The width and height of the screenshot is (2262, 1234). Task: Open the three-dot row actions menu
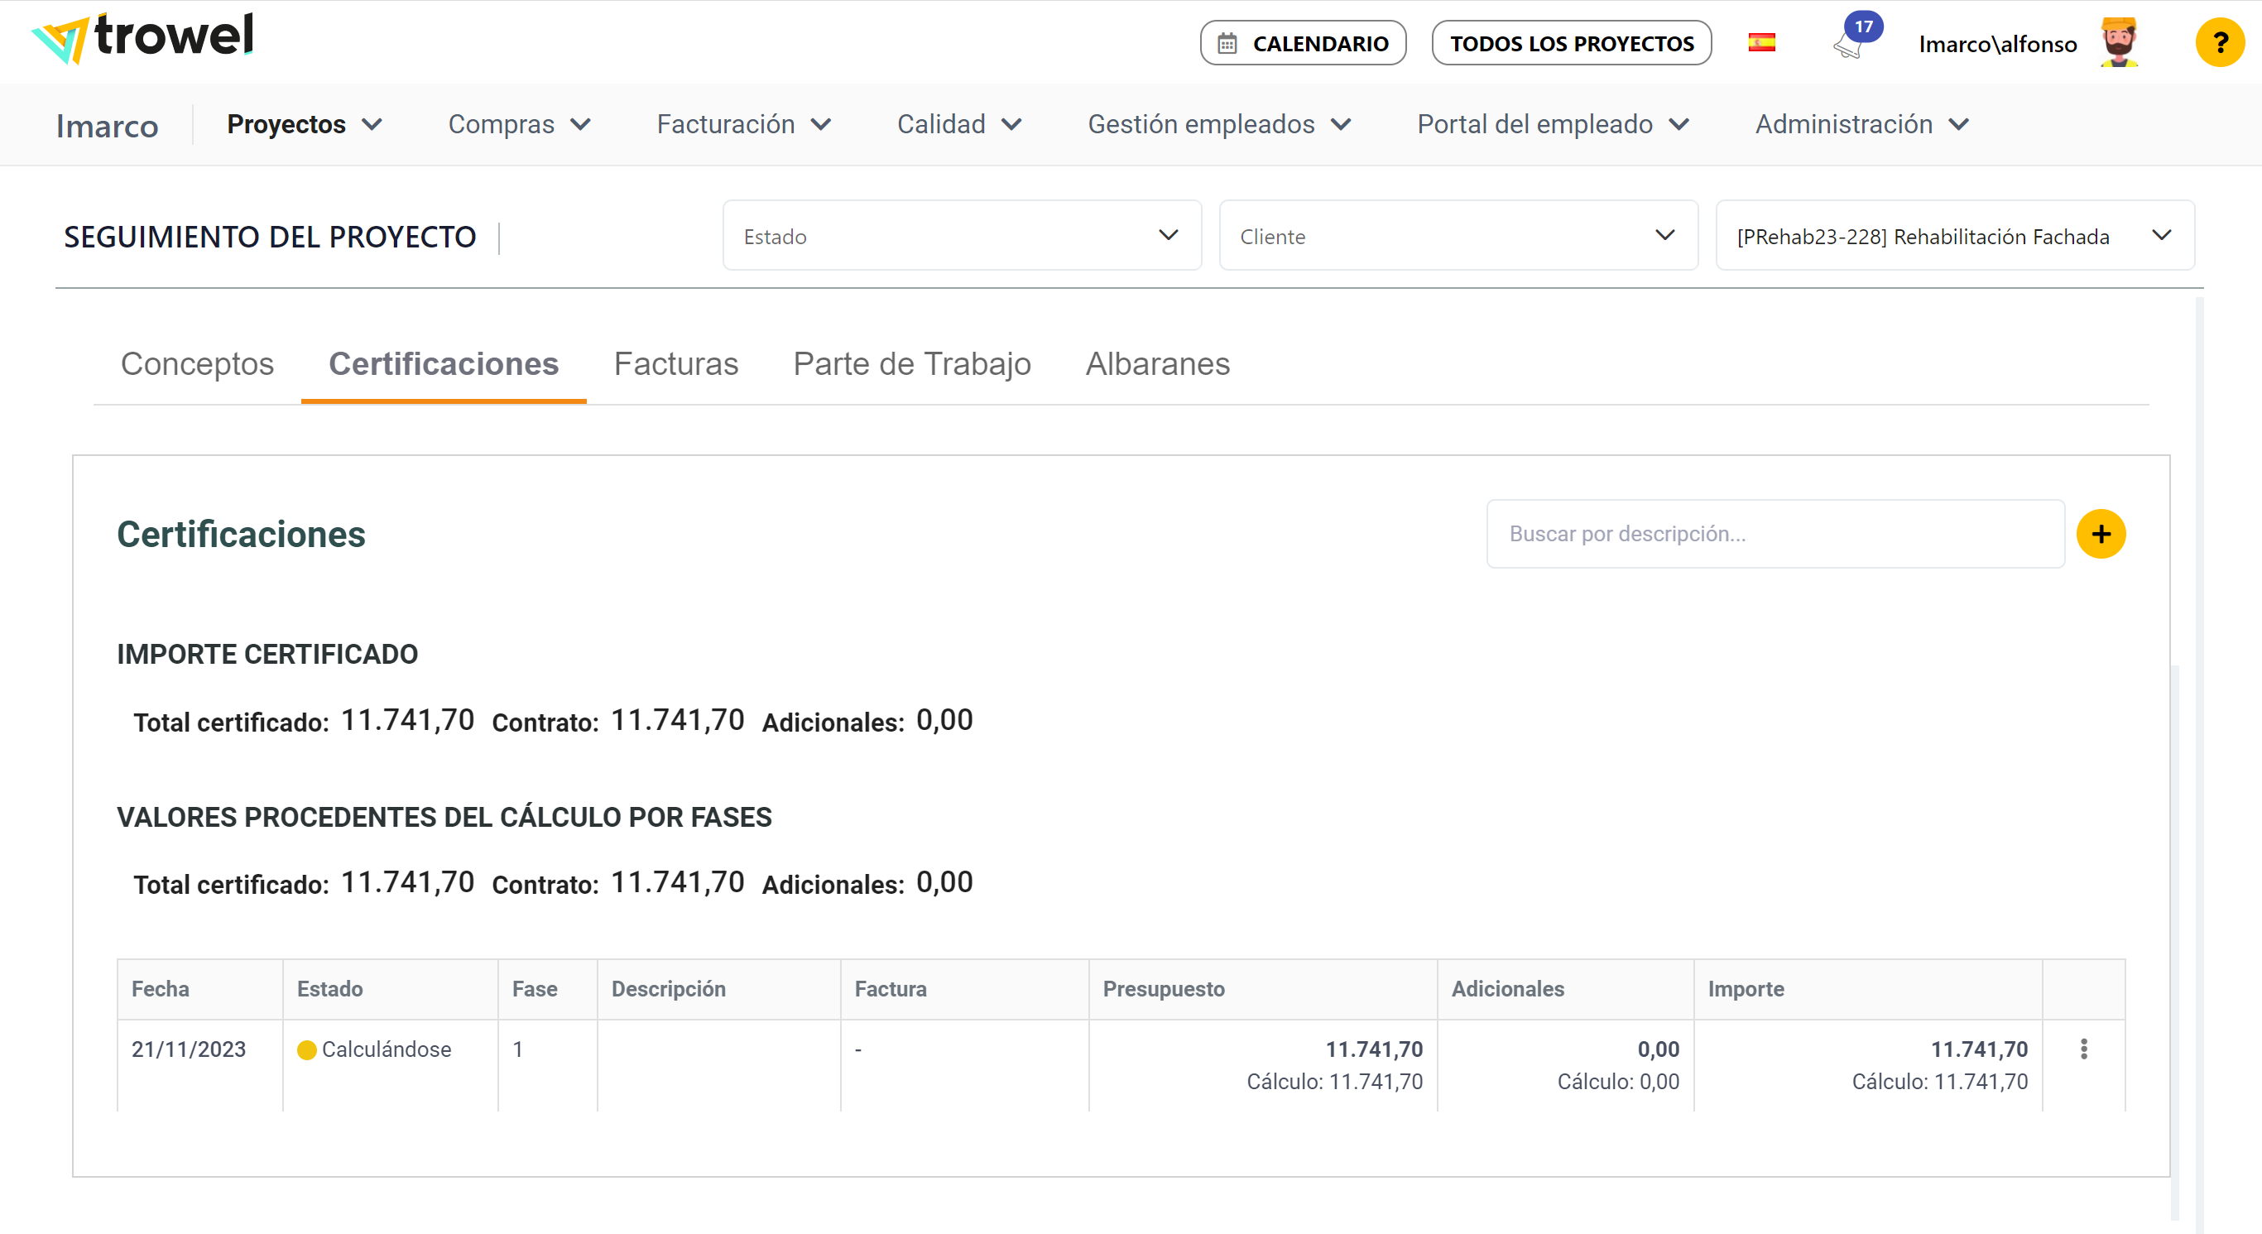[2083, 1049]
